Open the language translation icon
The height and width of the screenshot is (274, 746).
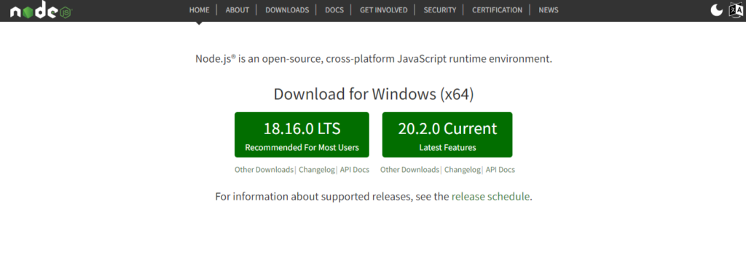point(736,10)
